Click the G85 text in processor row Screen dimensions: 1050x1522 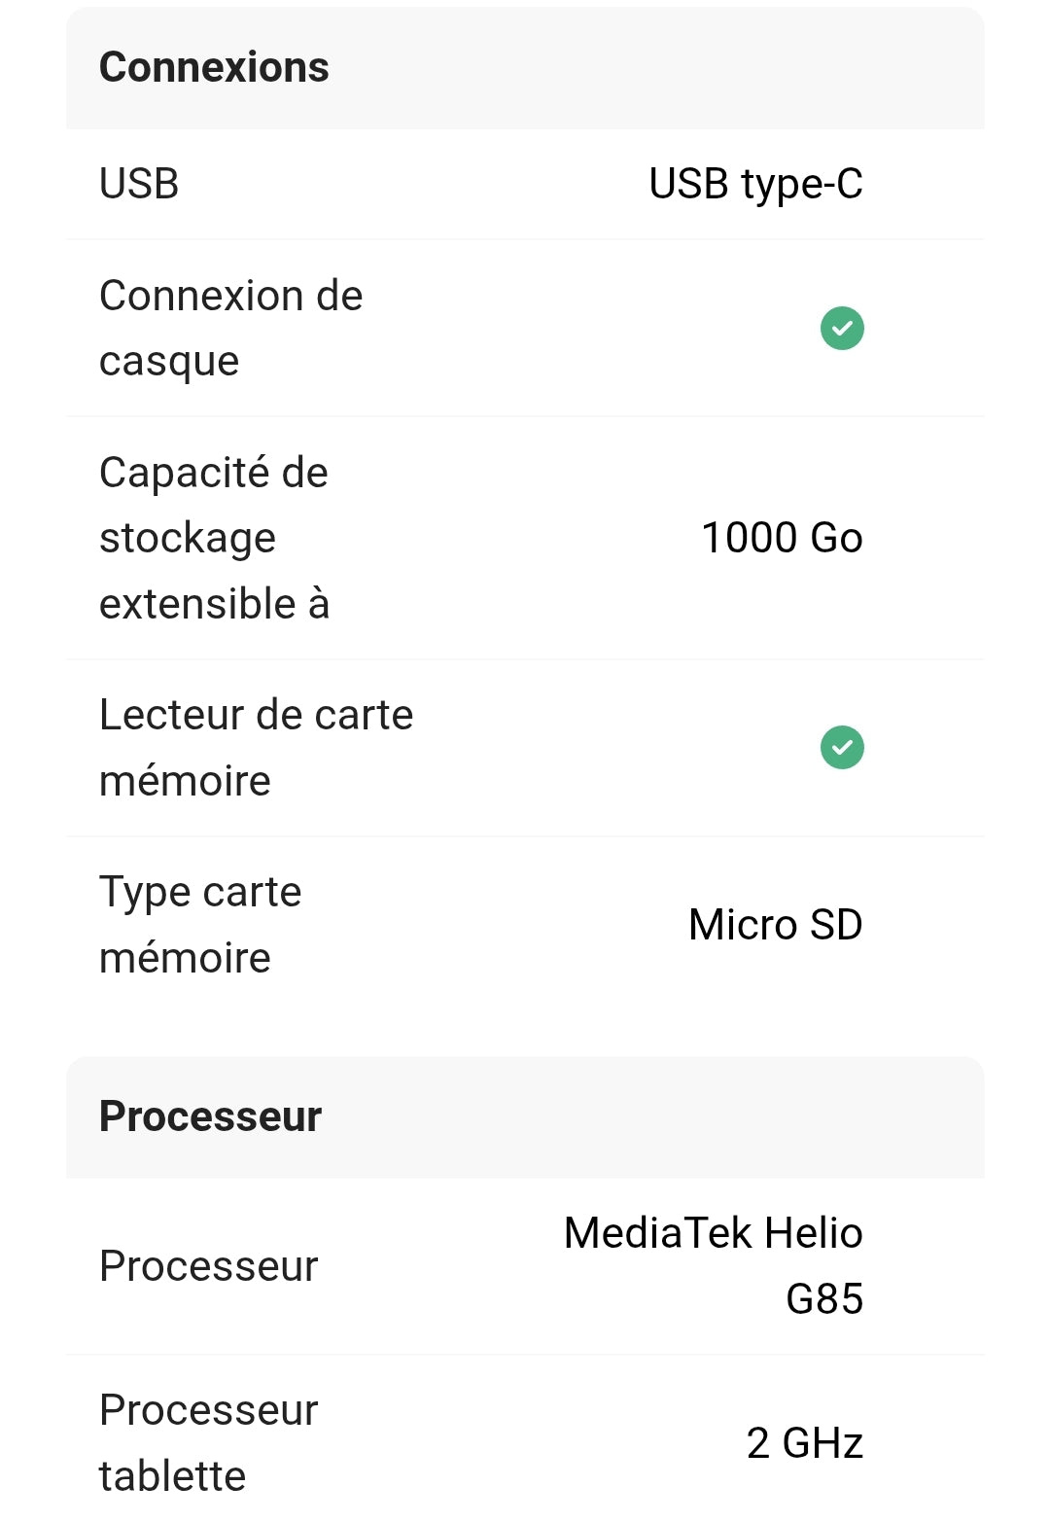click(824, 1299)
